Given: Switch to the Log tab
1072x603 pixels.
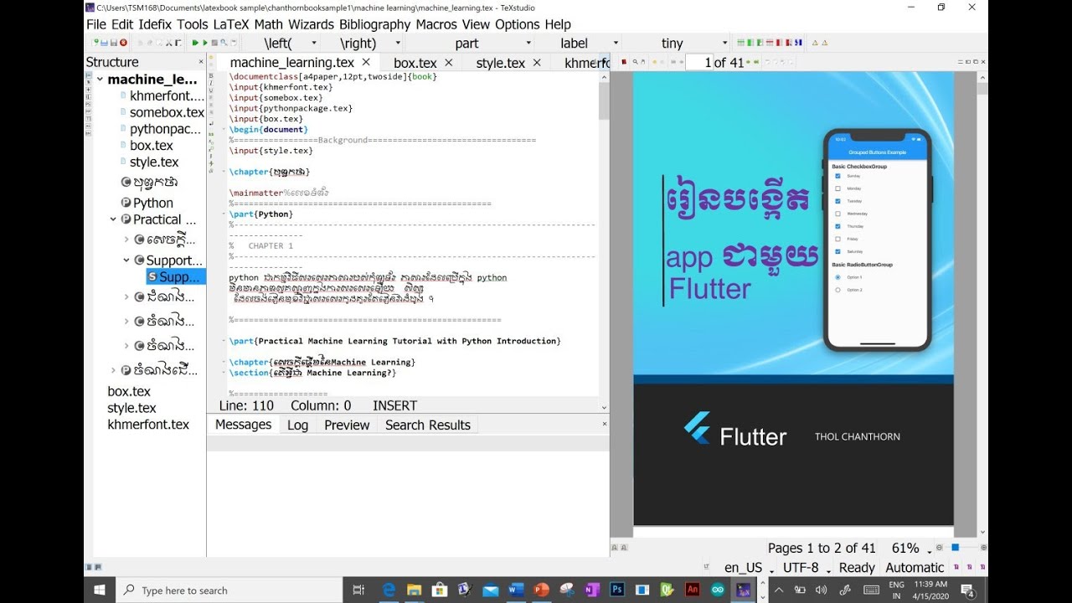Looking at the screenshot, I should tap(297, 425).
